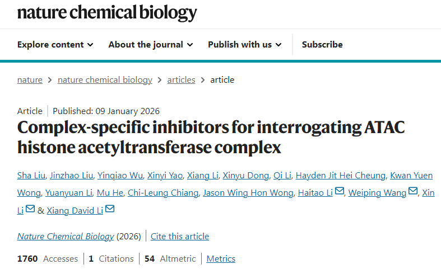The image size is (441, 274).
Task: Open nature chemical biology breadcrumb link
Action: [x=105, y=80]
